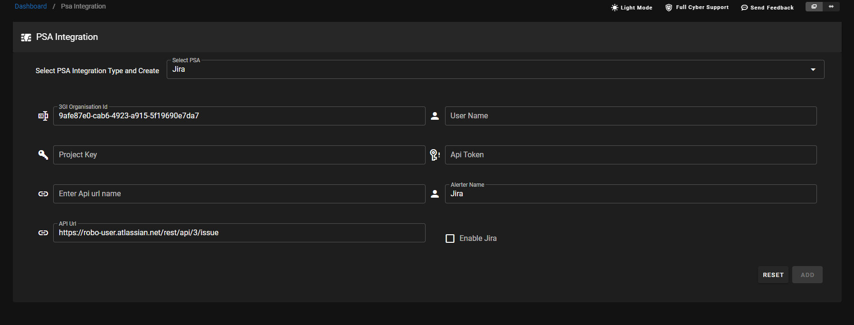Click the shield icon for Full Cyber Support
Viewport: 854px width, 325px height.
669,8
